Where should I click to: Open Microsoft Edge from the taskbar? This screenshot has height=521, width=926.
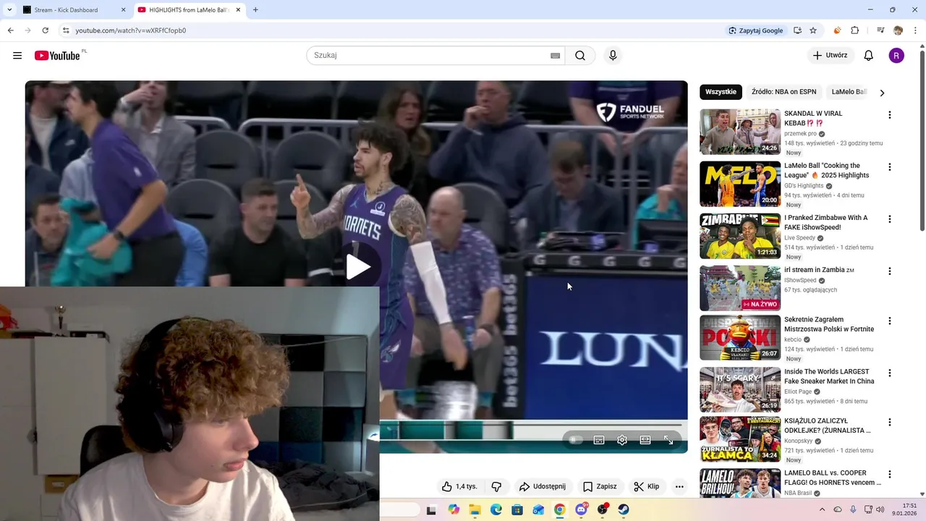(496, 509)
